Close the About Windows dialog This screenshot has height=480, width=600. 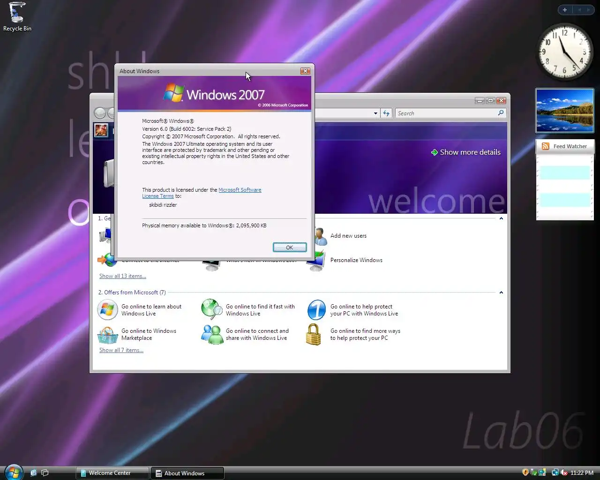(305, 71)
